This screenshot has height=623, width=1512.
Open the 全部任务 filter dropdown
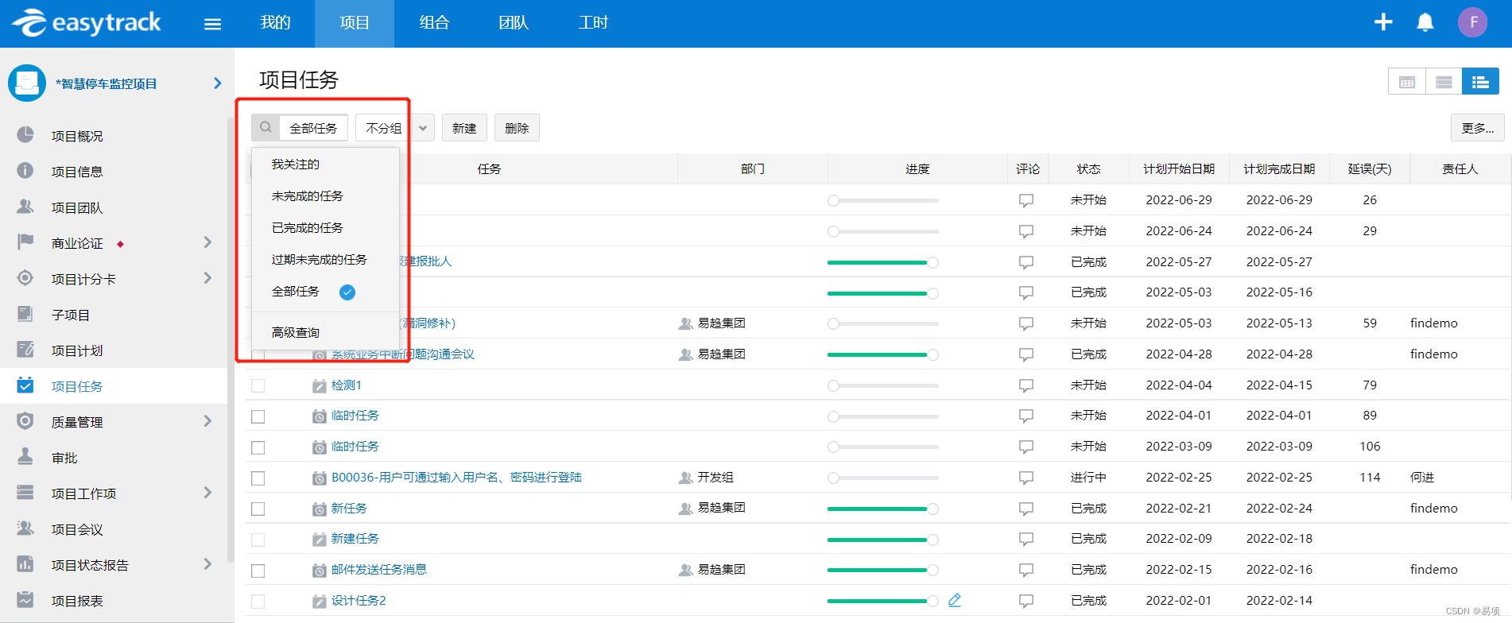pos(313,128)
